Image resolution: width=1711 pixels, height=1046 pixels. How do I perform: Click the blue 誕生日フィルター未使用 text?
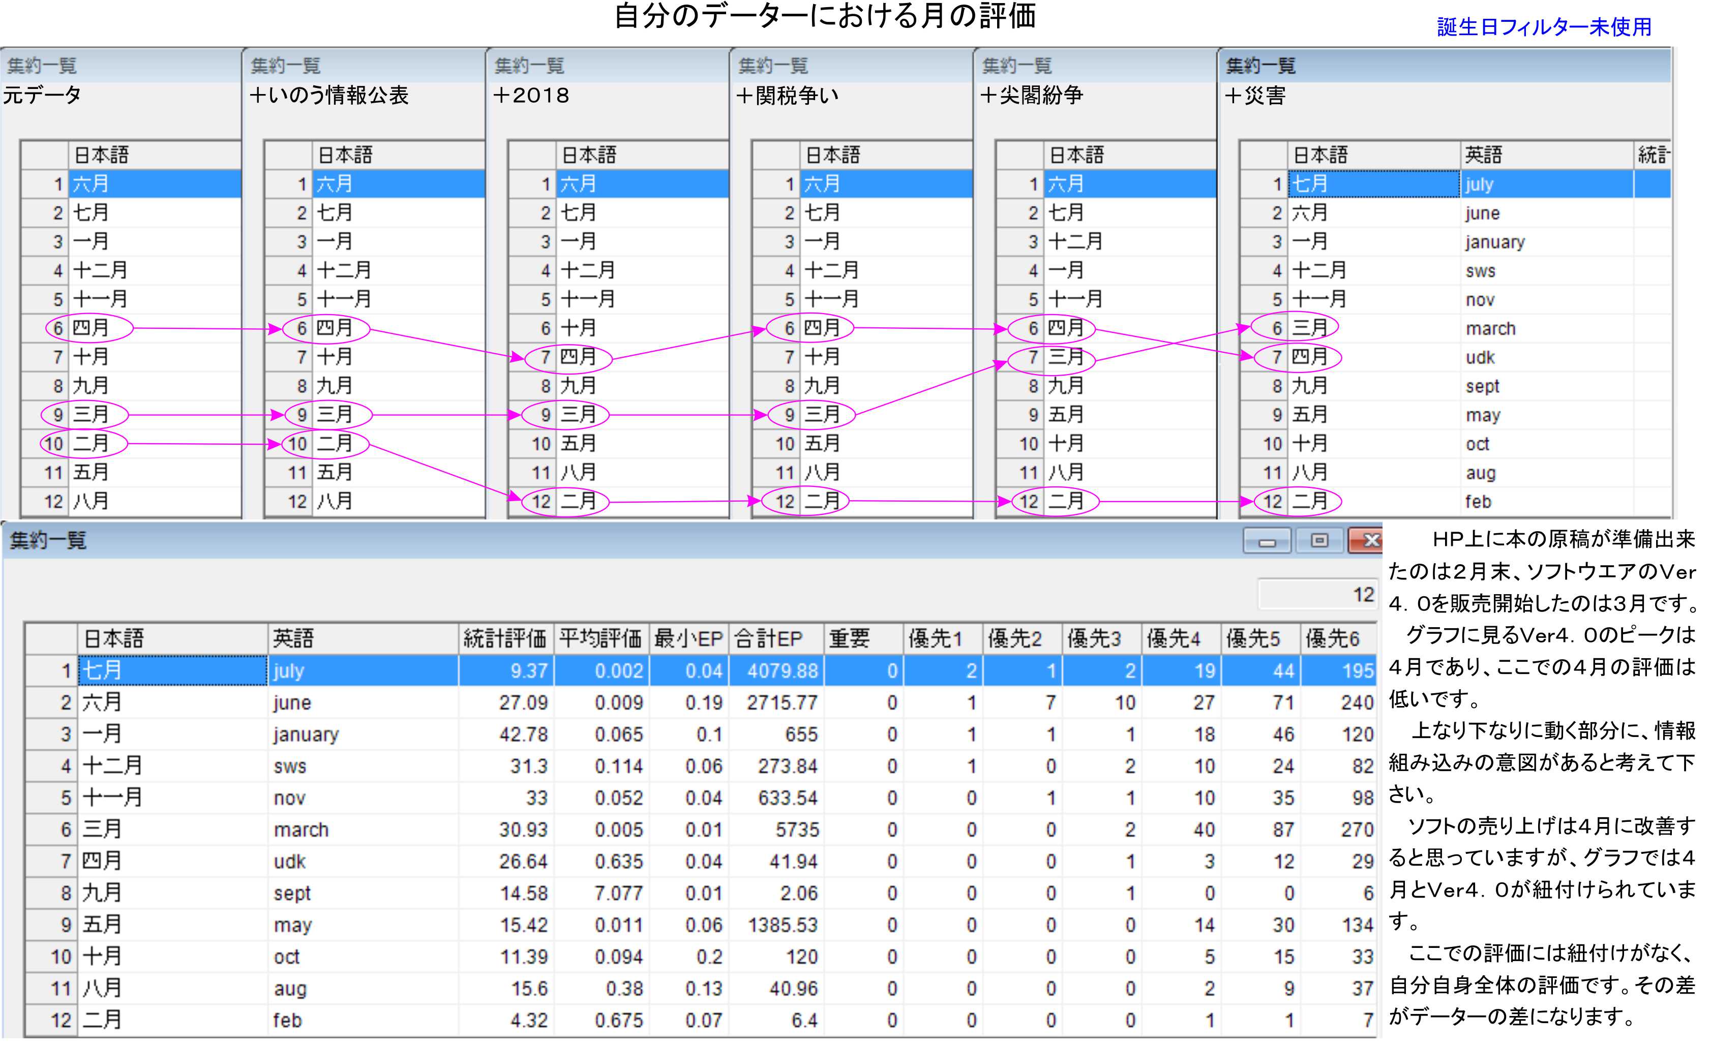click(x=1543, y=27)
